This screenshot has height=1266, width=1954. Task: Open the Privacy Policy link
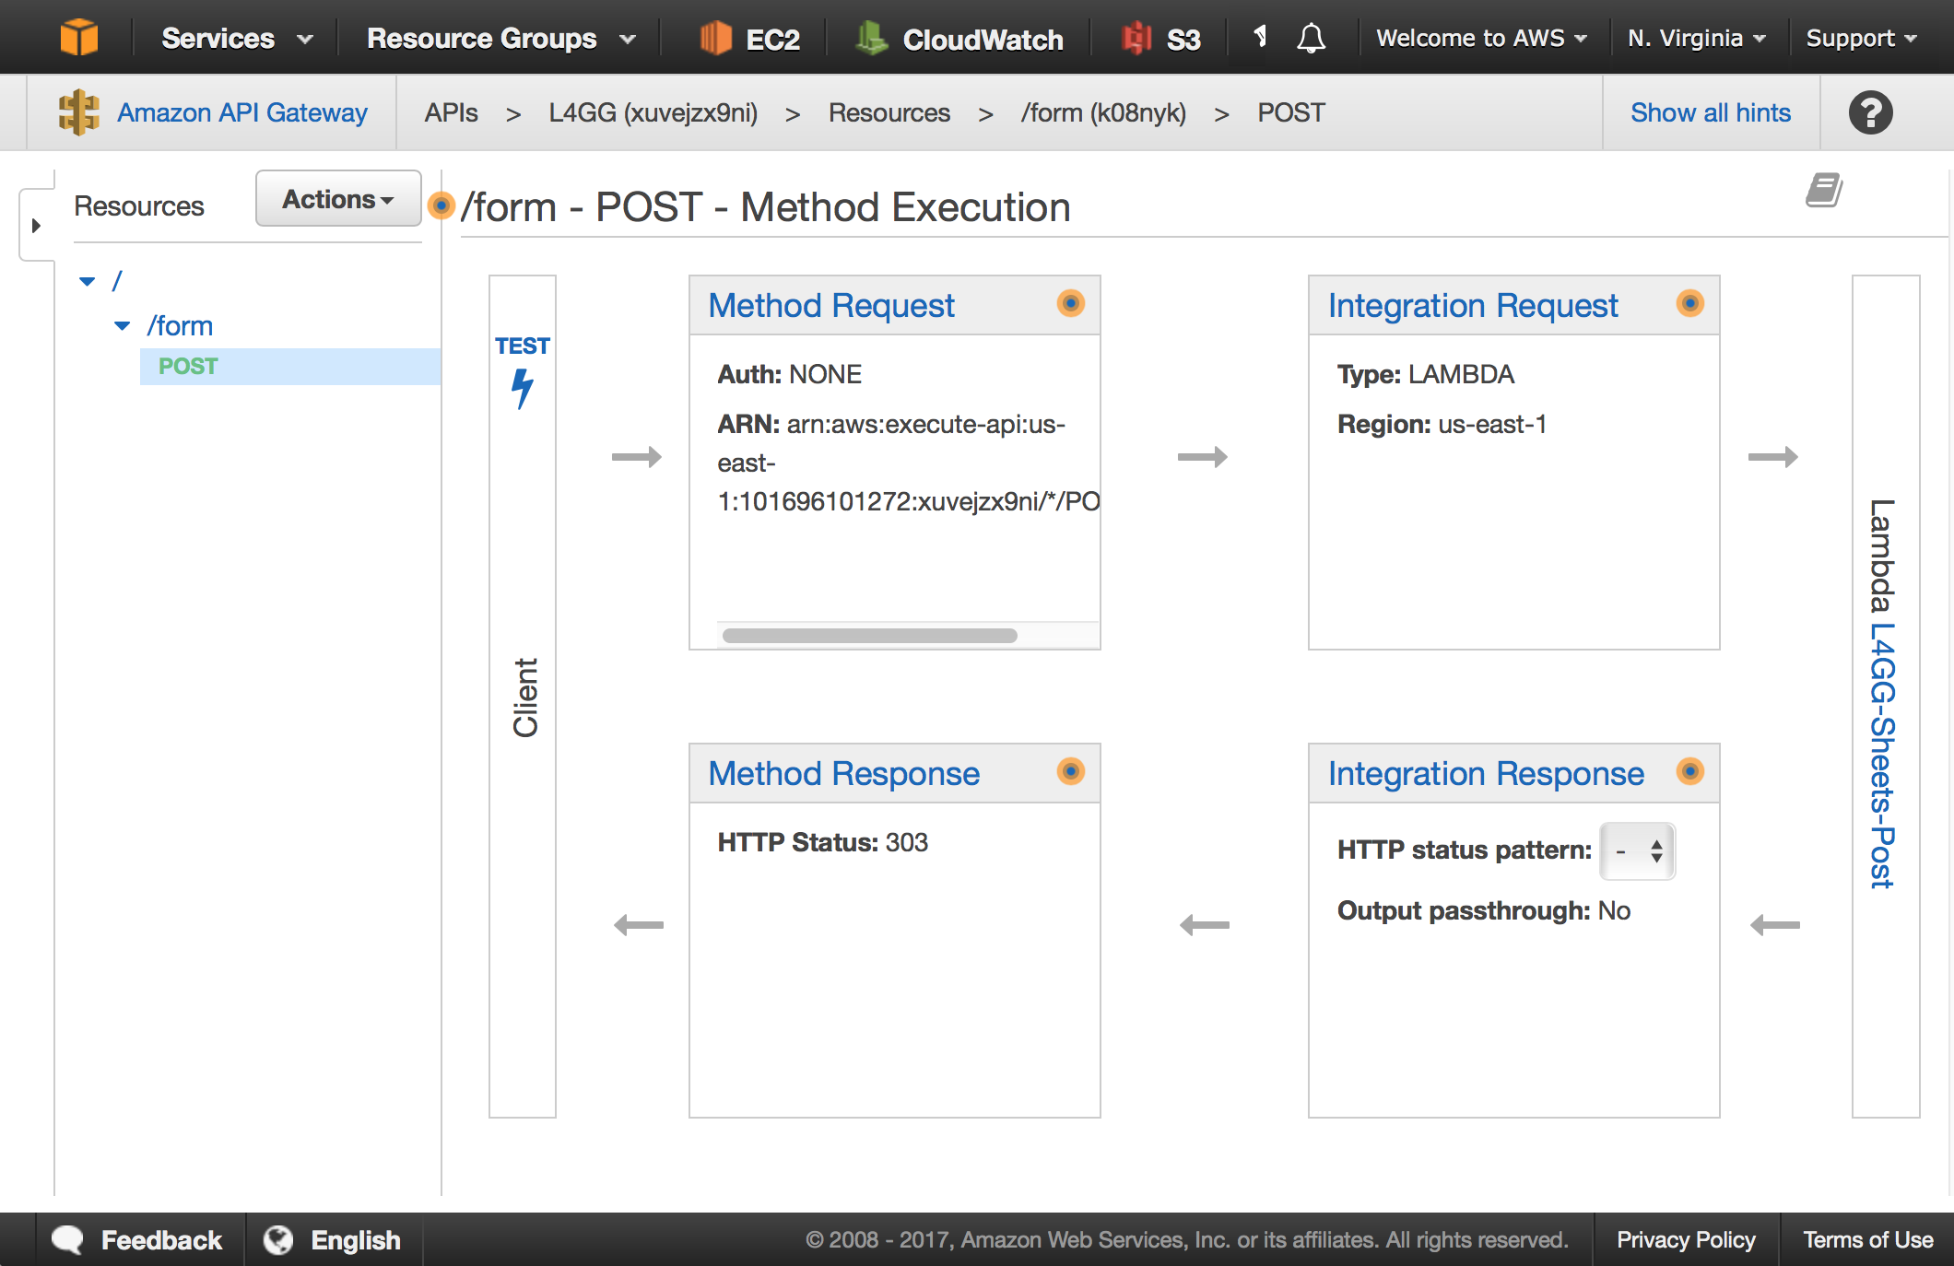1686,1239
